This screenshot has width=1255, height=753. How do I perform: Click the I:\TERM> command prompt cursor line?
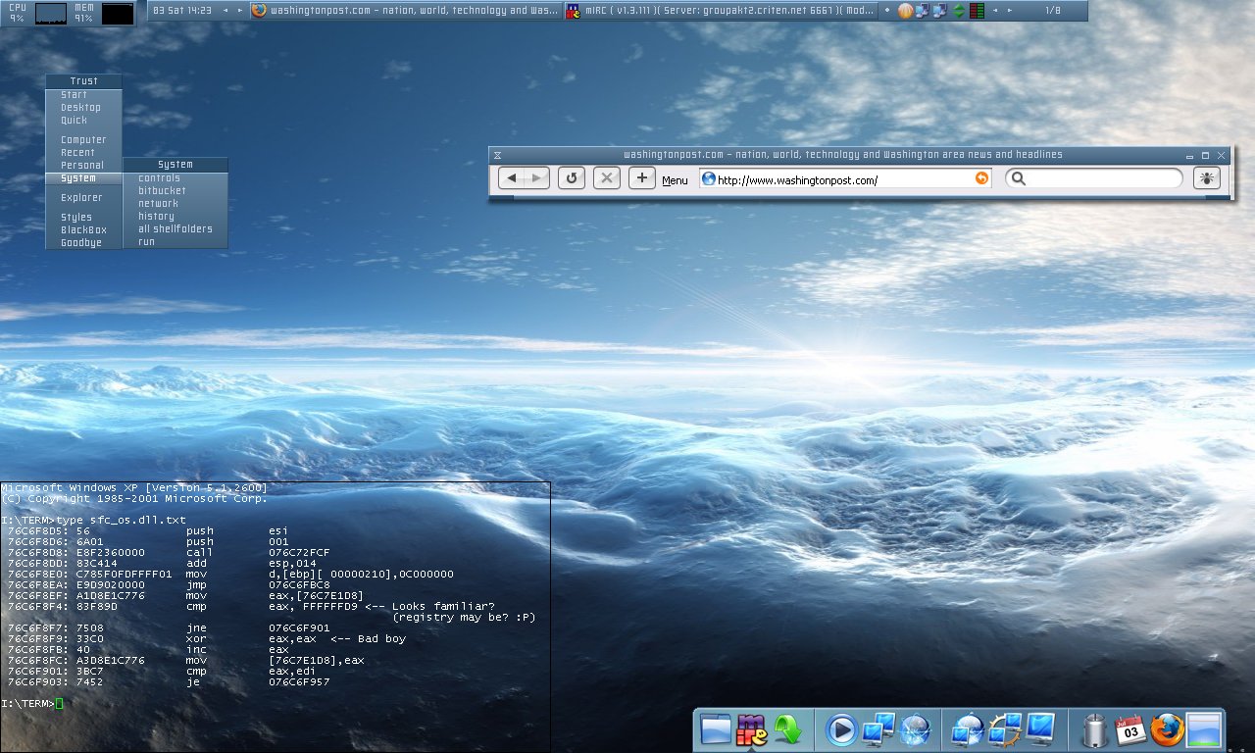[x=32, y=703]
